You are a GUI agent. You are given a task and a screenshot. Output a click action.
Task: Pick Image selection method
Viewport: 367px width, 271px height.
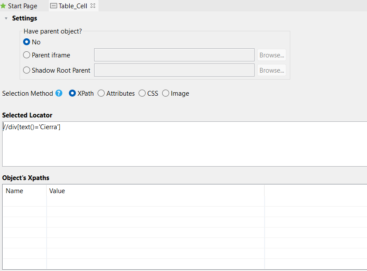[166, 93]
